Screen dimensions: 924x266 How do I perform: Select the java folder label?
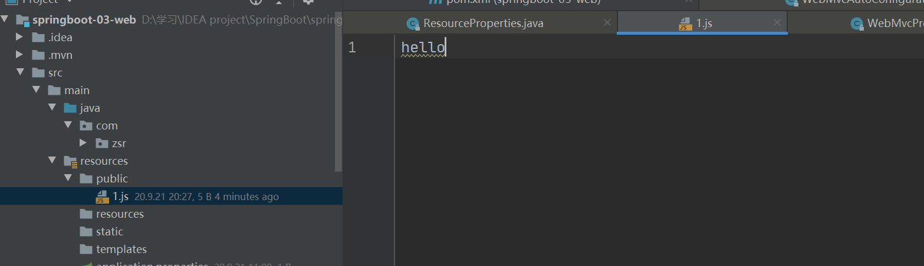pyautogui.click(x=90, y=108)
